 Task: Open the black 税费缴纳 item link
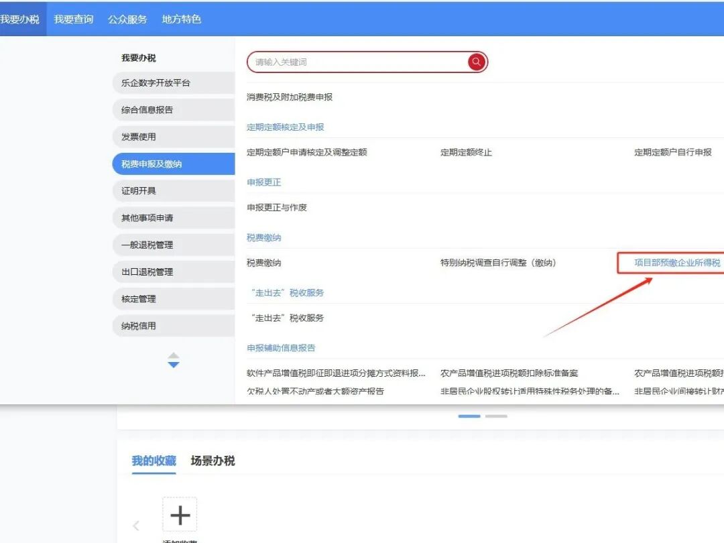(x=263, y=263)
